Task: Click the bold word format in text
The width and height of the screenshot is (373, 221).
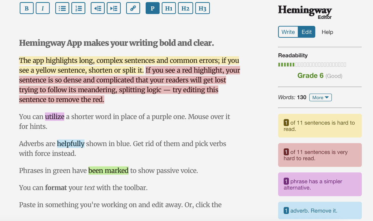Action: pos(56,188)
